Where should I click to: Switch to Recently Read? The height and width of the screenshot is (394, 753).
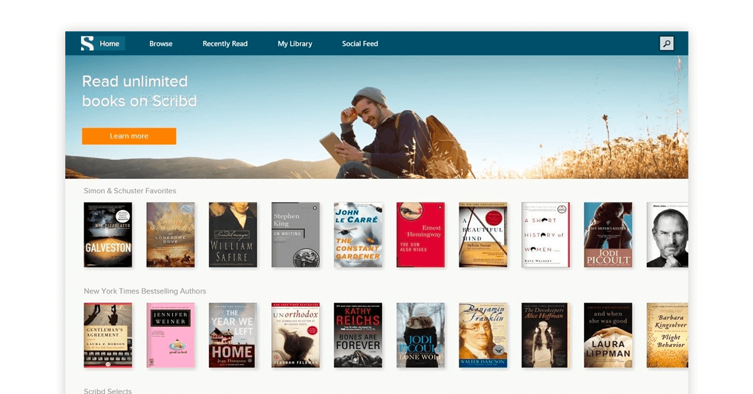[x=225, y=43]
